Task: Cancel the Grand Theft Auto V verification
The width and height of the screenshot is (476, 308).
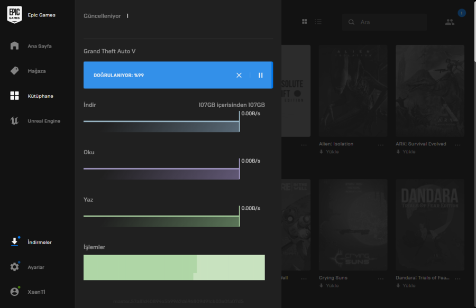Action: tap(239, 75)
